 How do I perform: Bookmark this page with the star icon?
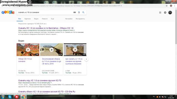[166, 6]
